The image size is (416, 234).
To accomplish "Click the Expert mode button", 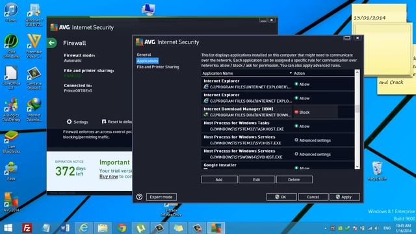I will pyautogui.click(x=161, y=197).
